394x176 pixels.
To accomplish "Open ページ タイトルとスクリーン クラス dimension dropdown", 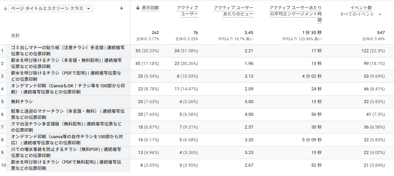I will coord(51,9).
